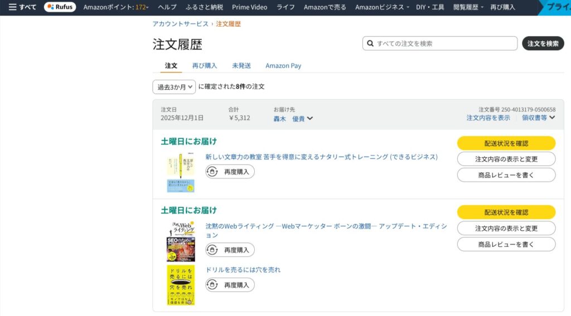The image size is (571, 316).
Task: Open the Amazonポイント dropdown in navigation
Action: coord(116,7)
